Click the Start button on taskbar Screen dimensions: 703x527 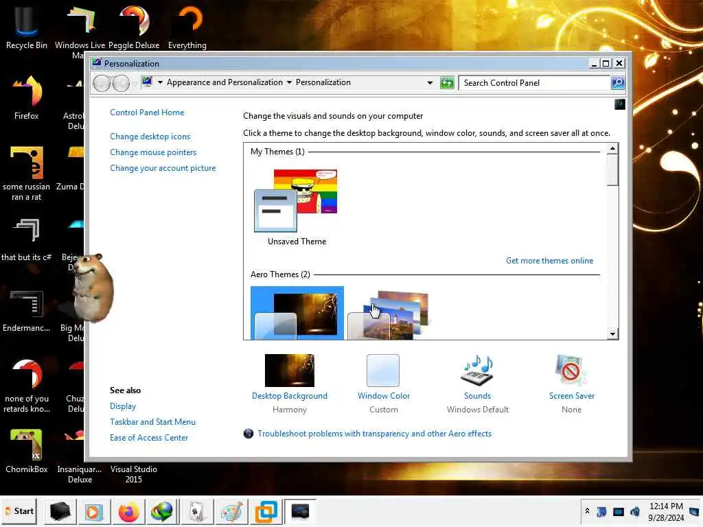coord(19,511)
